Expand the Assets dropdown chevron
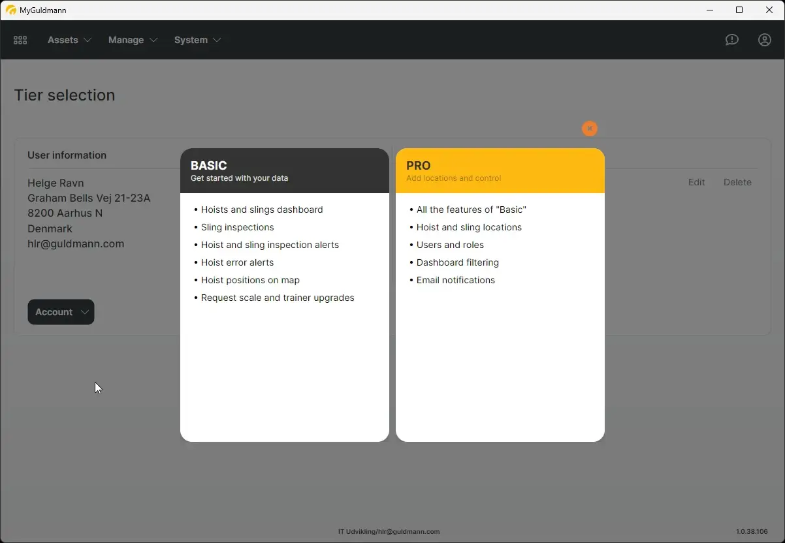The height and width of the screenshot is (543, 785). pos(86,40)
